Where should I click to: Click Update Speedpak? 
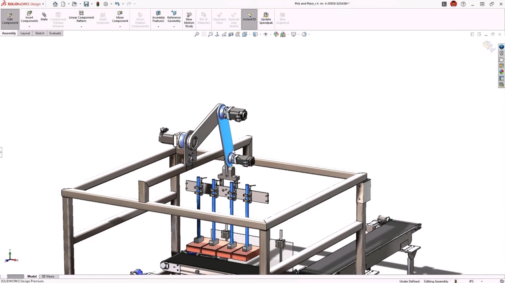266,18
